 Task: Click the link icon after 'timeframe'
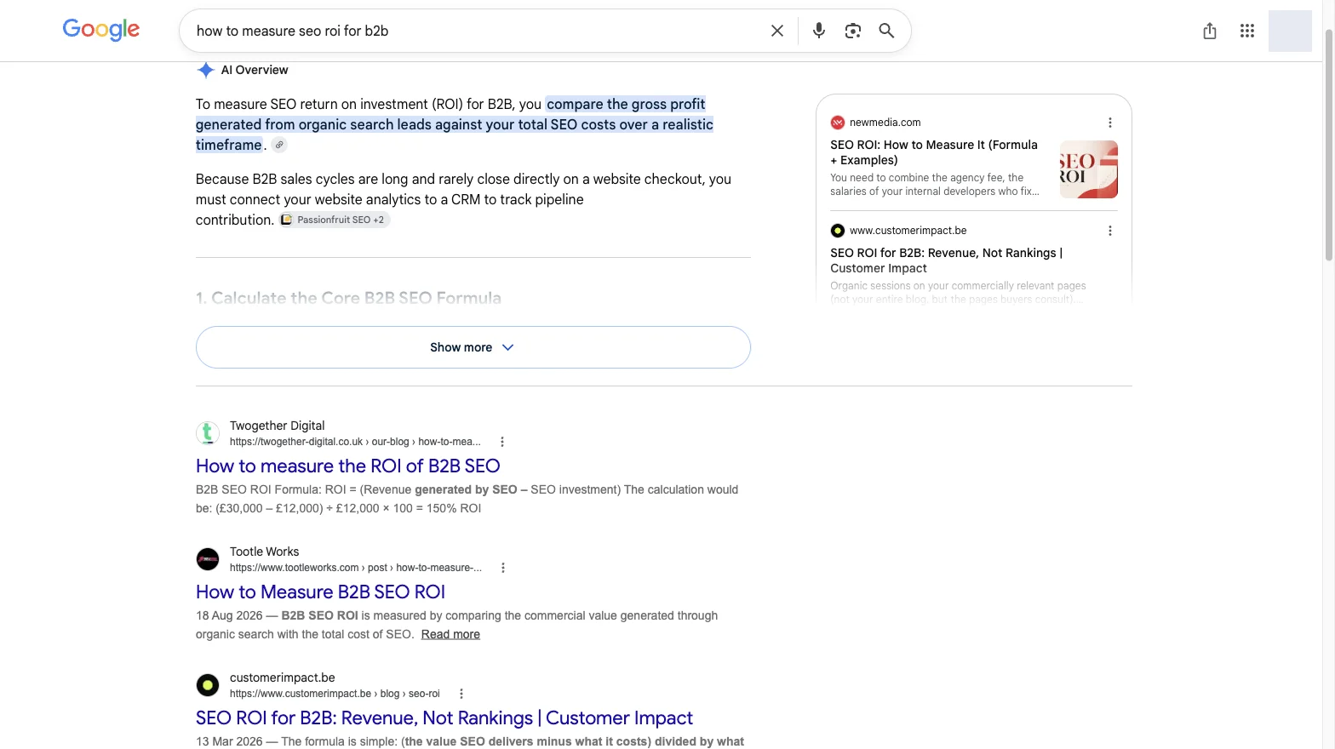coord(279,145)
